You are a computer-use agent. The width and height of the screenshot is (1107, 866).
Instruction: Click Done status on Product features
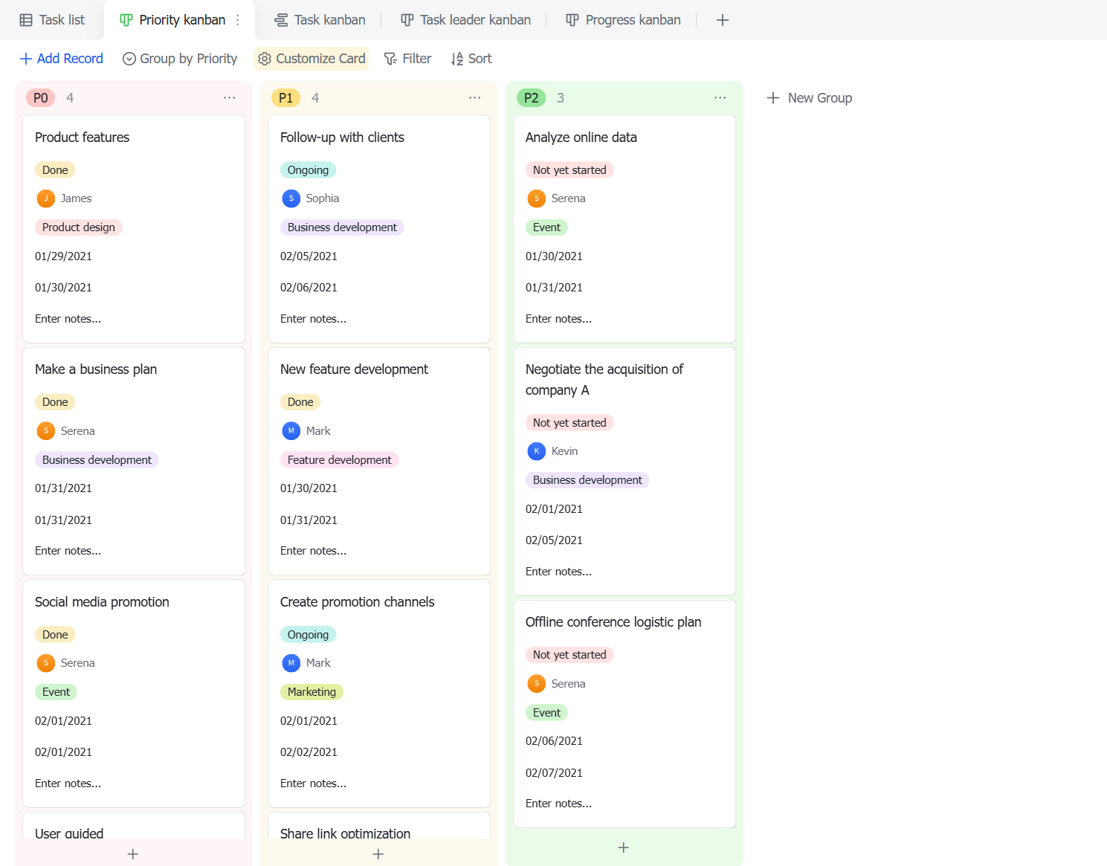[55, 170]
